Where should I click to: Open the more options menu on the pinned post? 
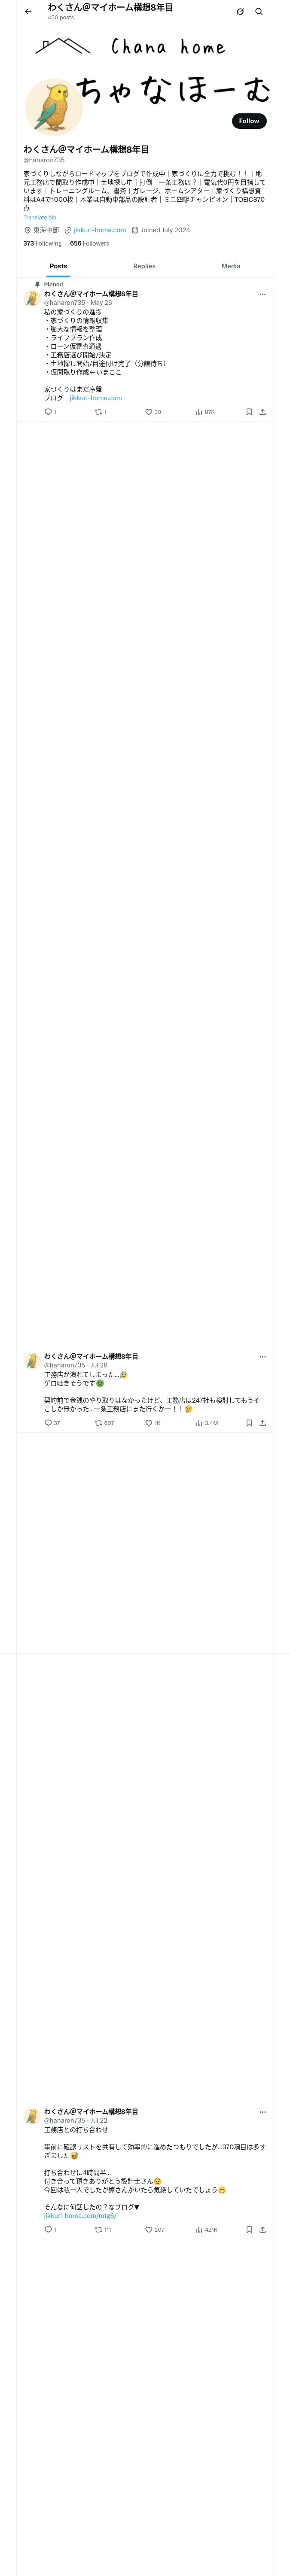point(262,294)
